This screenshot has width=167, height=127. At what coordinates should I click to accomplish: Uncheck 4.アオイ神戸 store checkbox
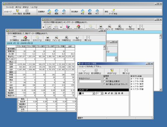[x=132, y=87]
